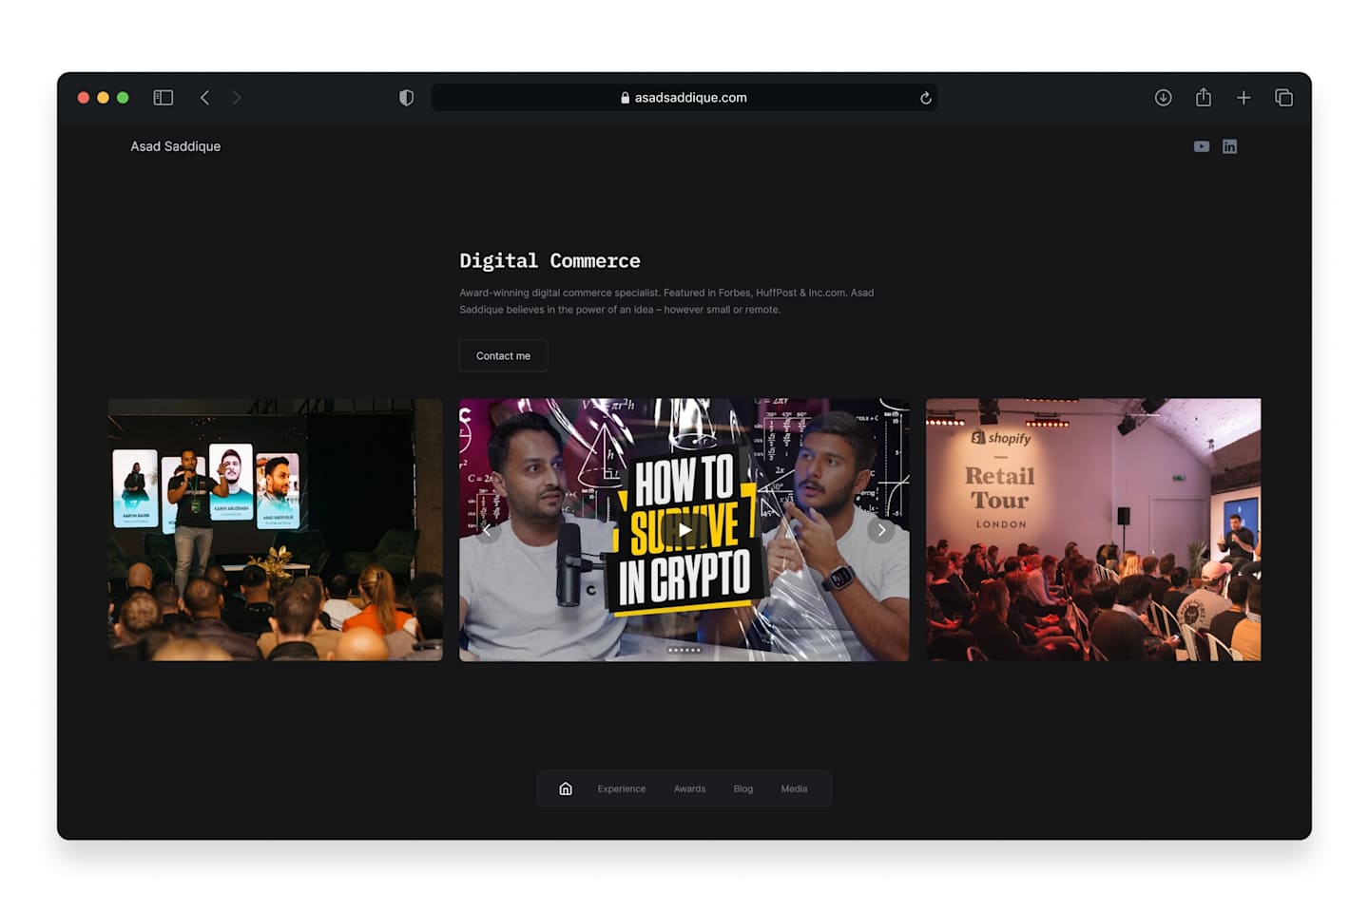The image size is (1369, 912).
Task: Play the How to Survive in Crypto video
Action: [x=684, y=530]
